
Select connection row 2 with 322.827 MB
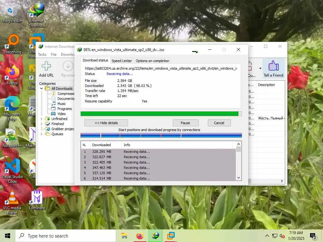point(158,157)
